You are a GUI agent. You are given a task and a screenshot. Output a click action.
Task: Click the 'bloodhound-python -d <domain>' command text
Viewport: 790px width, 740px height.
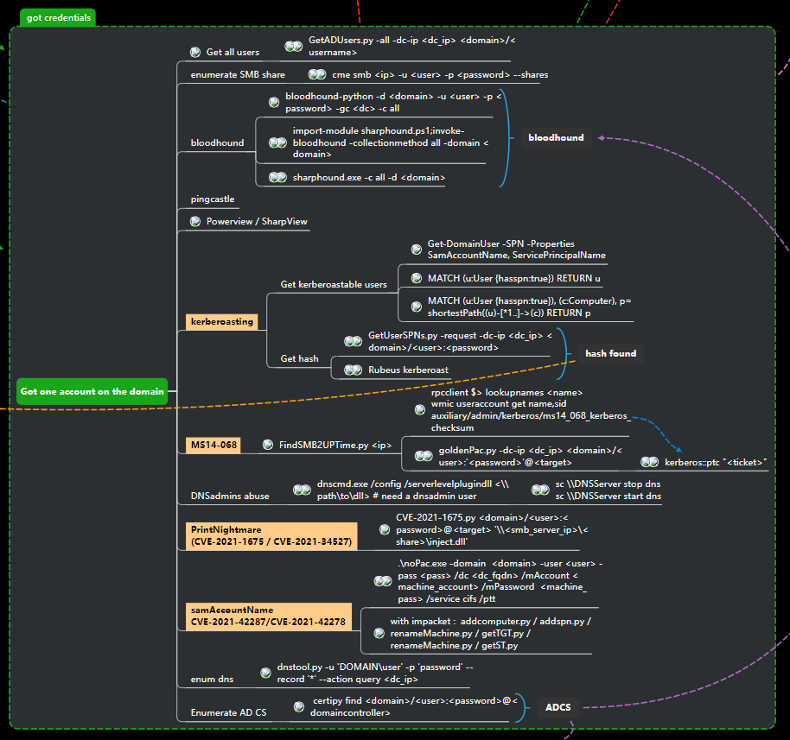tap(393, 102)
